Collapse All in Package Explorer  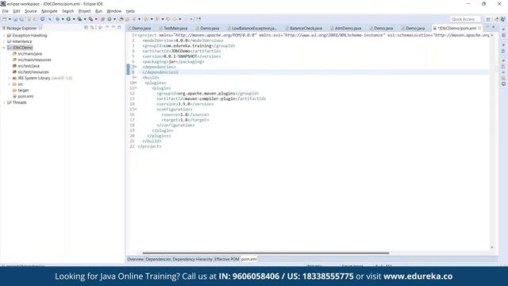pyautogui.click(x=87, y=28)
